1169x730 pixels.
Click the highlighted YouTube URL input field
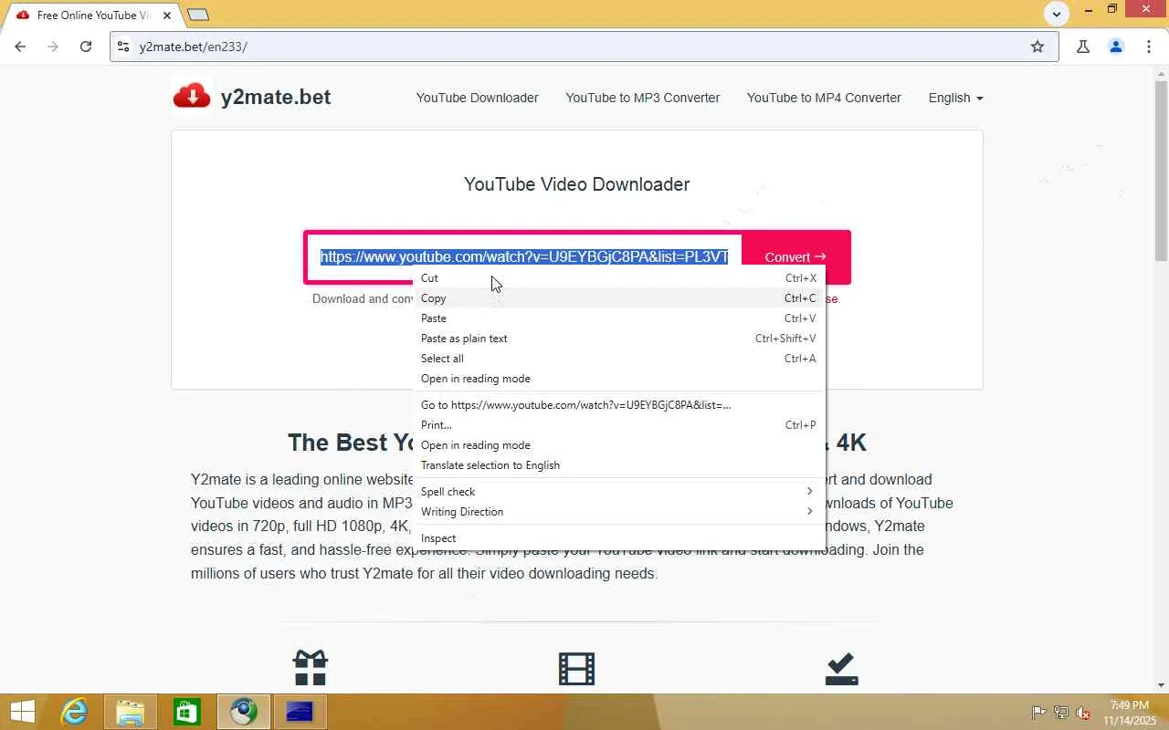524,256
